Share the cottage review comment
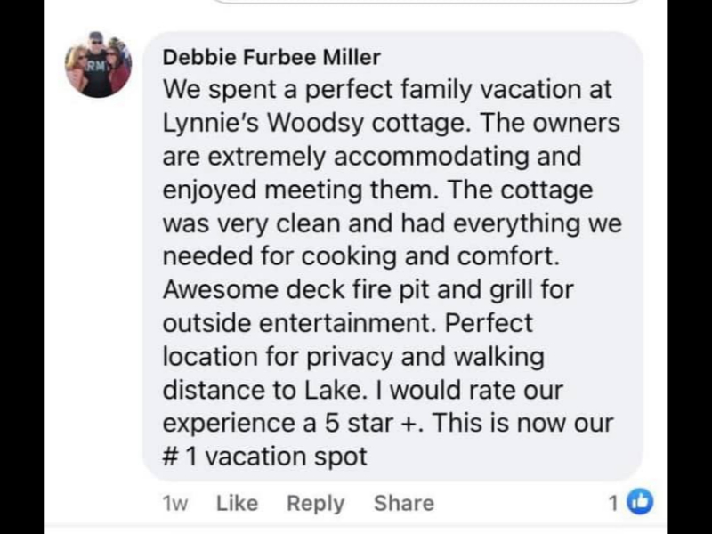The width and height of the screenshot is (712, 534). click(403, 503)
